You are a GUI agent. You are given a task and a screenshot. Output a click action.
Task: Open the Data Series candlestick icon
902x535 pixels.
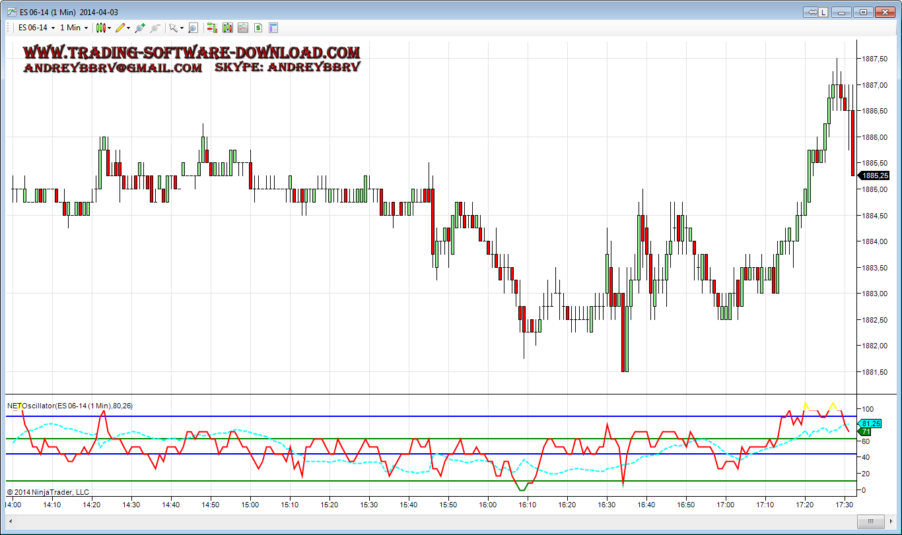point(227,28)
